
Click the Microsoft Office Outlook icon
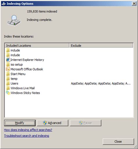tap(8, 69)
